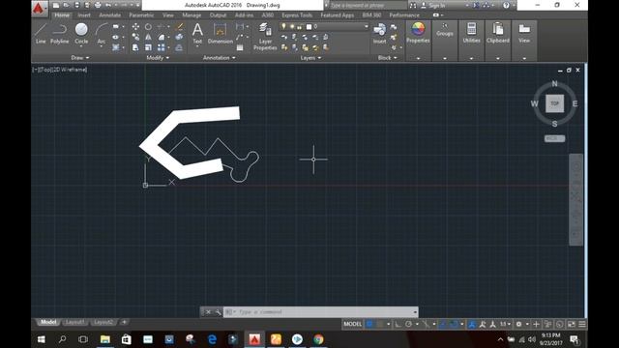
Task: Toggle Clean Screen icon in status bar
Action: tap(572, 324)
